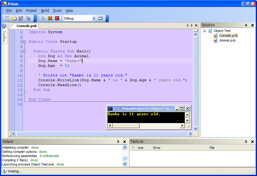This screenshot has height=176, width=257.
Task: Open Animal.pvb in Solution tree
Action: [227, 40]
